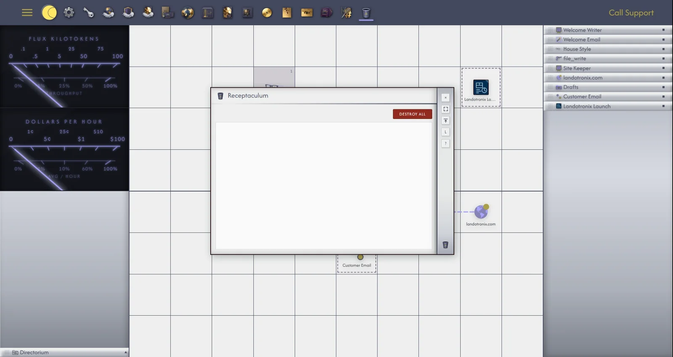Image resolution: width=673 pixels, height=357 pixels.
Task: Toggle the square on file_write row
Action: (x=663, y=59)
